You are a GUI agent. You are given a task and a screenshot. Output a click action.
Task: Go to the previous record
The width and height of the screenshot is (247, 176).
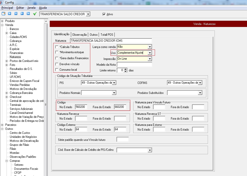pos(16,14)
